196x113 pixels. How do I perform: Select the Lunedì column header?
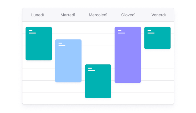click(x=38, y=15)
